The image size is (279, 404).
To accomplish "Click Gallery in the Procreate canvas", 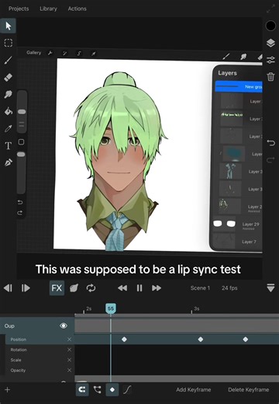I will (33, 53).
